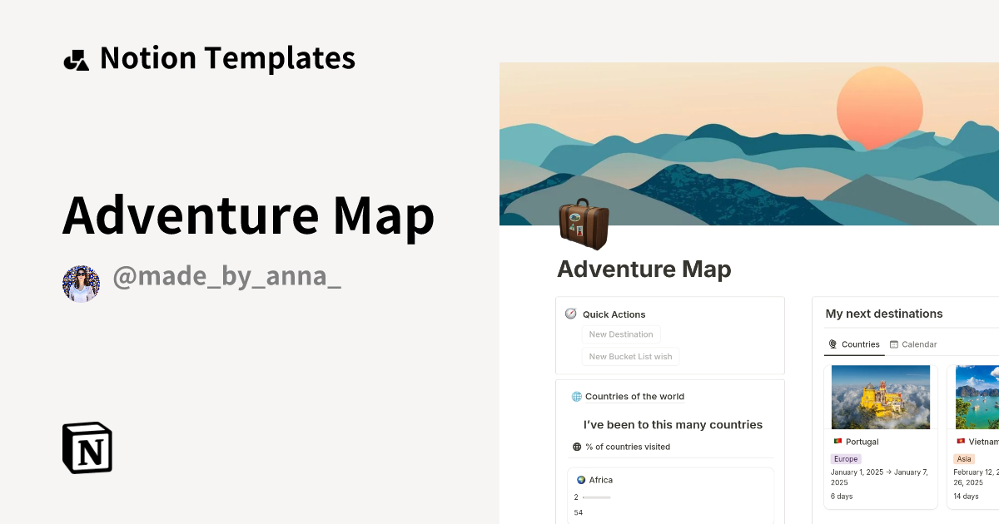Select the Countries tab

pyautogui.click(x=859, y=344)
